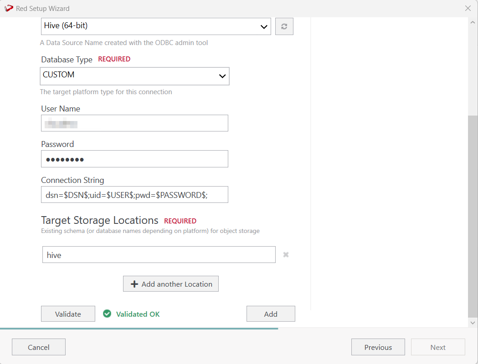This screenshot has height=364, width=478.
Task: Click the Database Type dropdown chevron
Action: (x=222, y=76)
